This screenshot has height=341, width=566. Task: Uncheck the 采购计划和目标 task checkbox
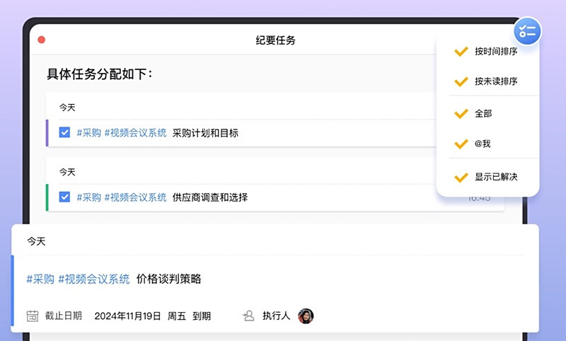[x=64, y=132]
